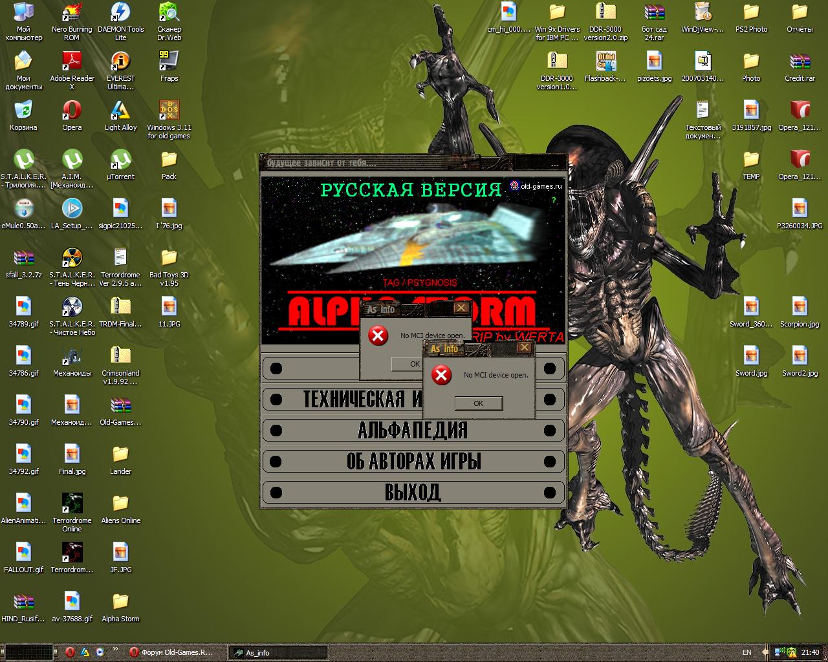
Task: Click the green question mark help icon
Action: [554, 200]
